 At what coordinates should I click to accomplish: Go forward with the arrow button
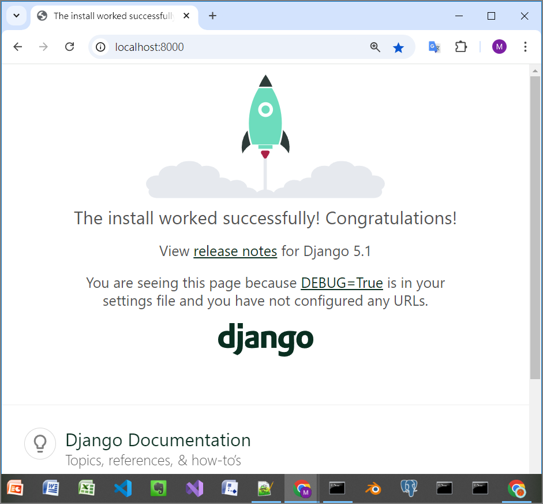click(43, 47)
